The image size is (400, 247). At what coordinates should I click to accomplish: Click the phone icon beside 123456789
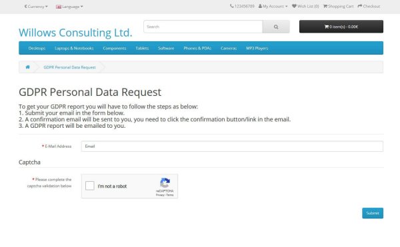coord(231,6)
